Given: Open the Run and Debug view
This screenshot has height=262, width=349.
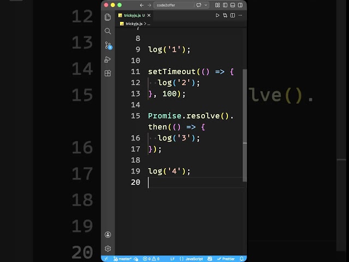Looking at the screenshot, I should coord(108,59).
